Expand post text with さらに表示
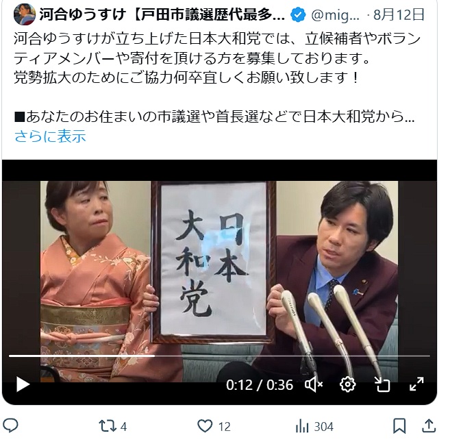Viewport: 450px width, 444px height. click(x=50, y=136)
